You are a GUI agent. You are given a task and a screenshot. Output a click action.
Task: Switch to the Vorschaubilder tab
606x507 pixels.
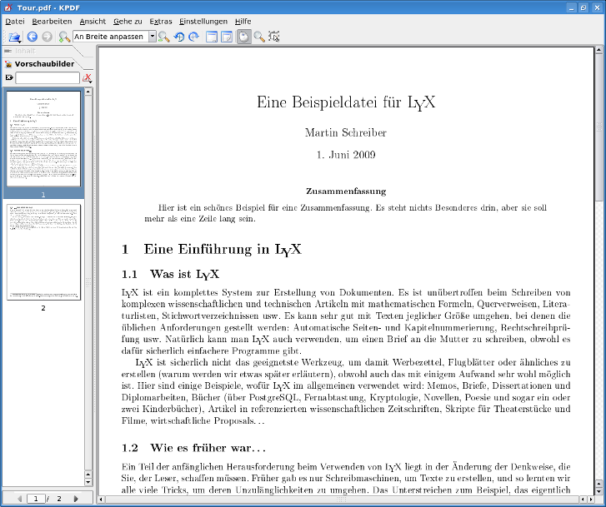pos(44,64)
